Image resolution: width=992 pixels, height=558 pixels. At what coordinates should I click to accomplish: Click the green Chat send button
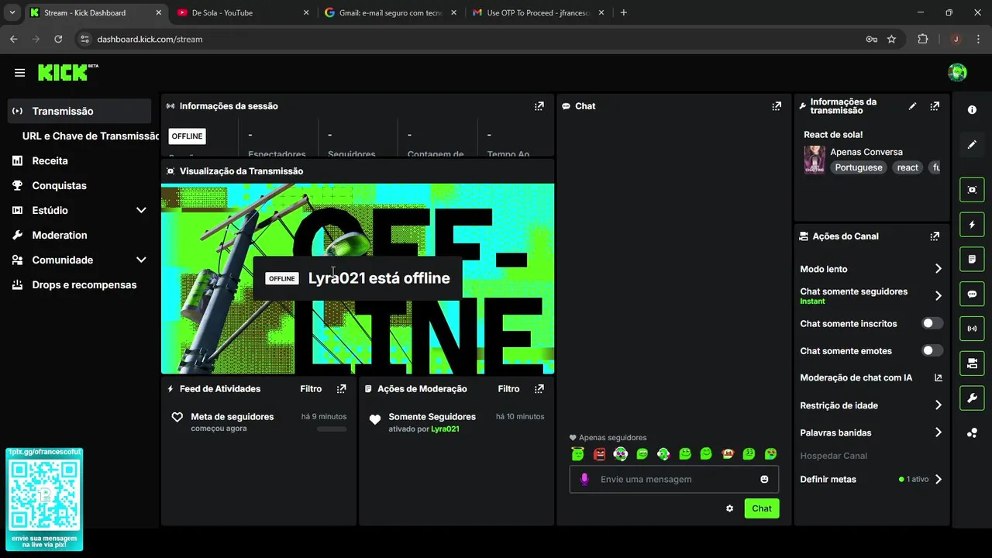point(762,508)
